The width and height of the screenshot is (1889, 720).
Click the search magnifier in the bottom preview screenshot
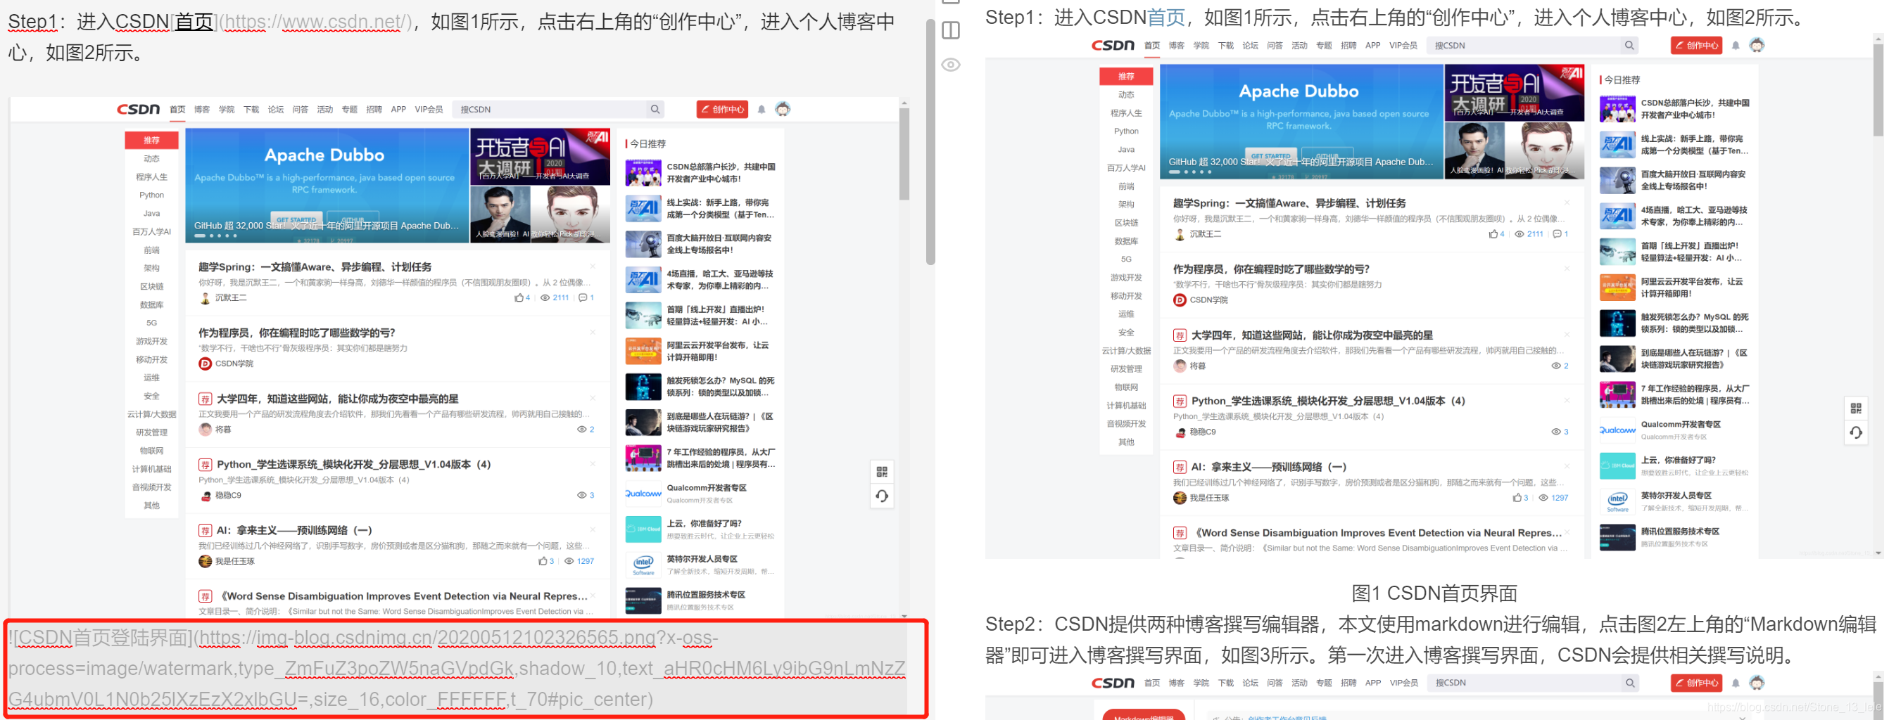tap(1629, 683)
